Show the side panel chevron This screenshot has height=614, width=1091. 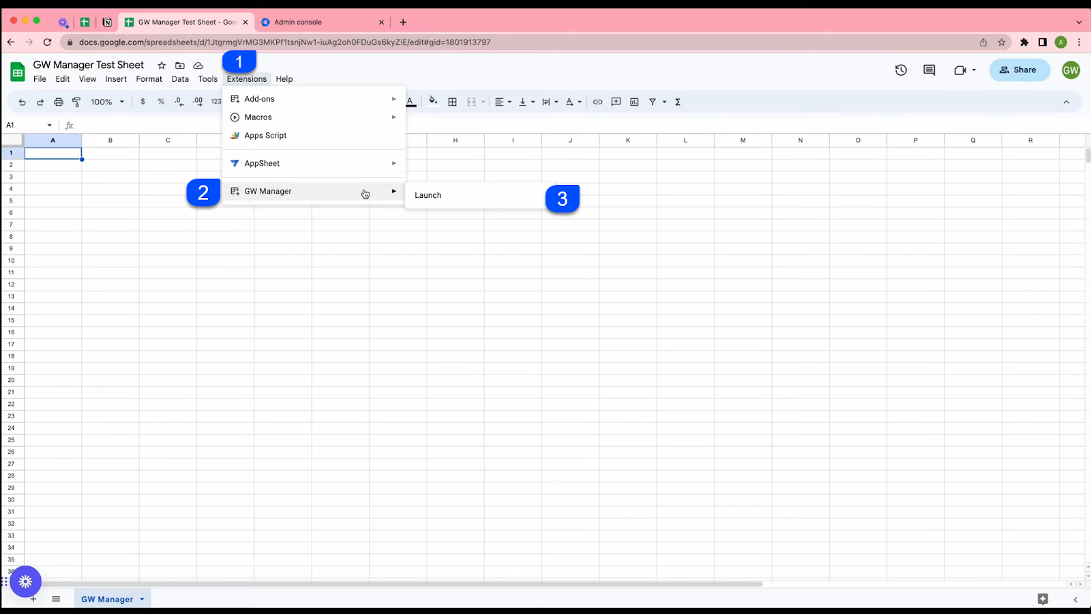click(1075, 600)
